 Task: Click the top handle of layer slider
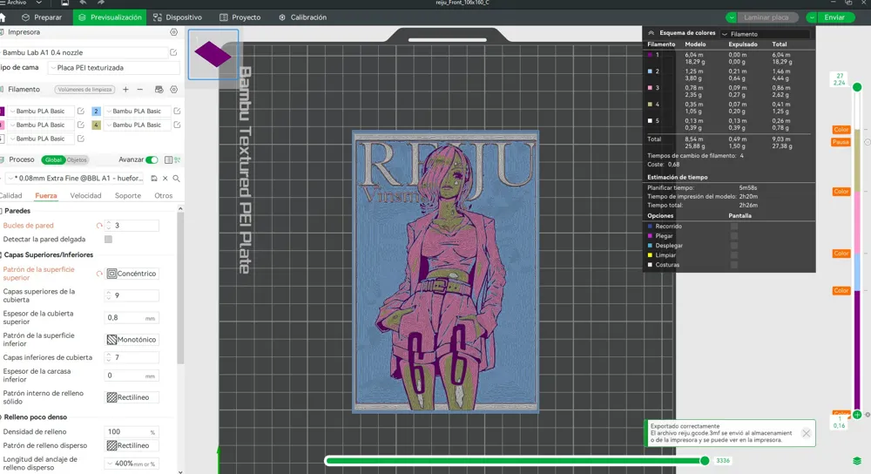coord(857,87)
